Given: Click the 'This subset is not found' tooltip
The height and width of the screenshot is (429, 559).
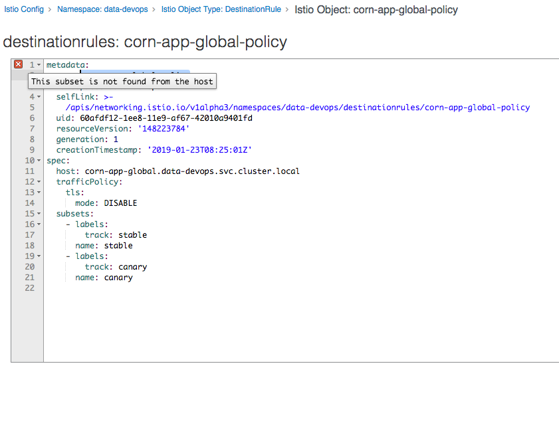Looking at the screenshot, I should [122, 81].
